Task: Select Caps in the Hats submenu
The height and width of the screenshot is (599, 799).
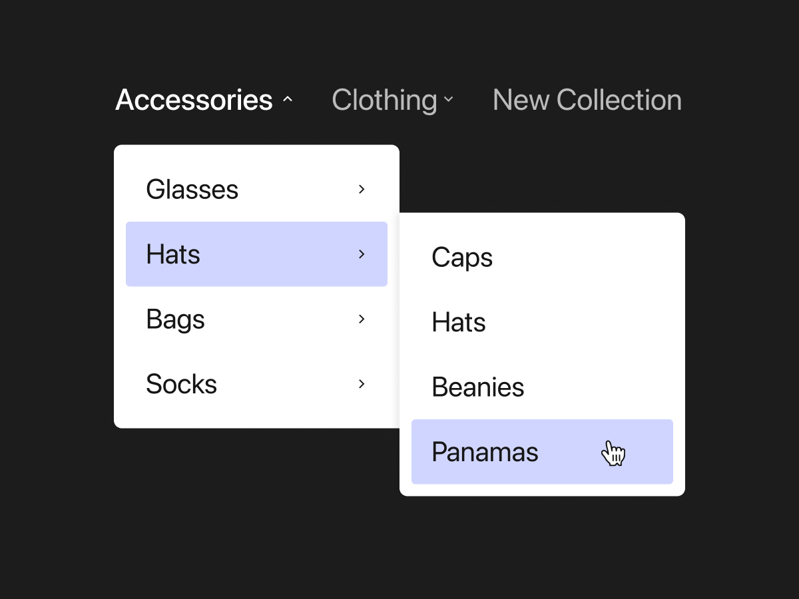Action: pyautogui.click(x=461, y=258)
